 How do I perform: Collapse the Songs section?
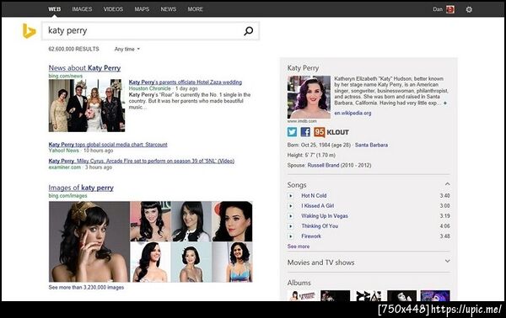pyautogui.click(x=447, y=184)
